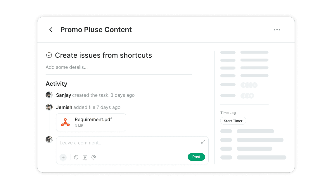Expand Sanjay's activity entry avatar
Viewport: 332px width, 189px height.
click(49, 95)
